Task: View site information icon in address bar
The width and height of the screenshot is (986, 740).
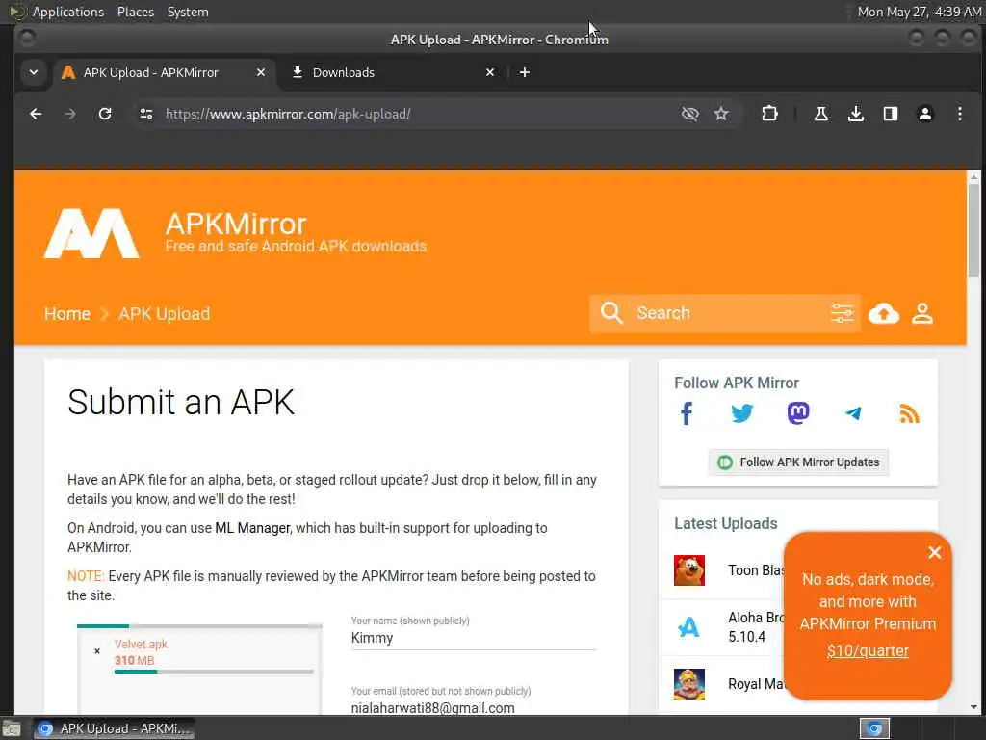Action: pos(146,114)
